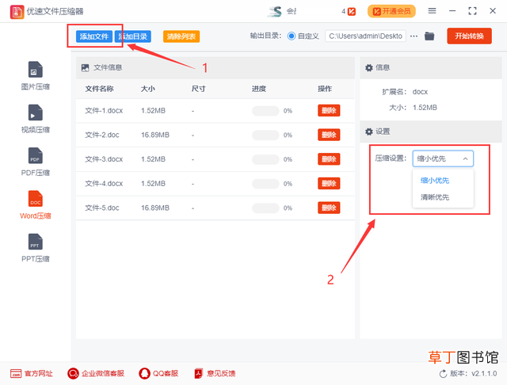Click the 文件信息 header image icon
Viewport: 507px width, 385px height.
click(x=85, y=67)
